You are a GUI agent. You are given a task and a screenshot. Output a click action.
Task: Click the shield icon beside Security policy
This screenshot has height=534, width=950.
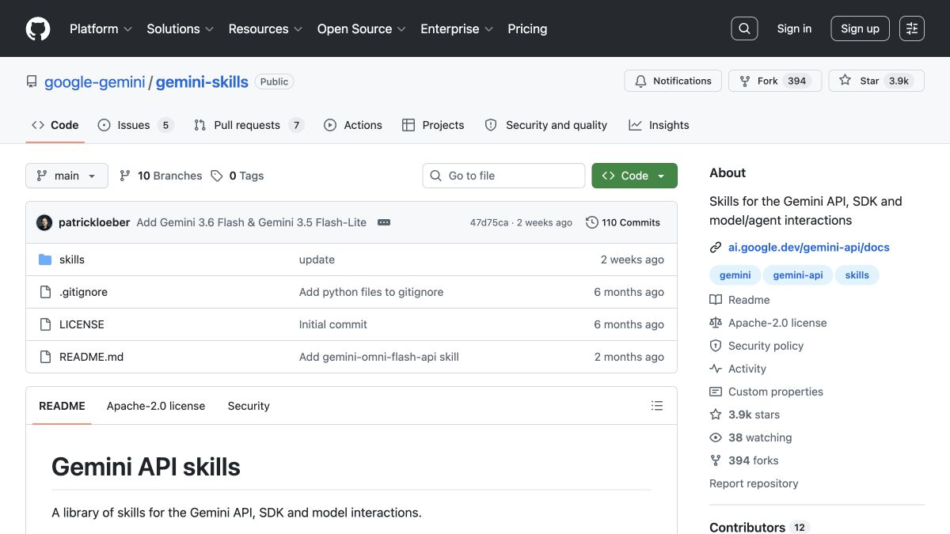(x=716, y=346)
